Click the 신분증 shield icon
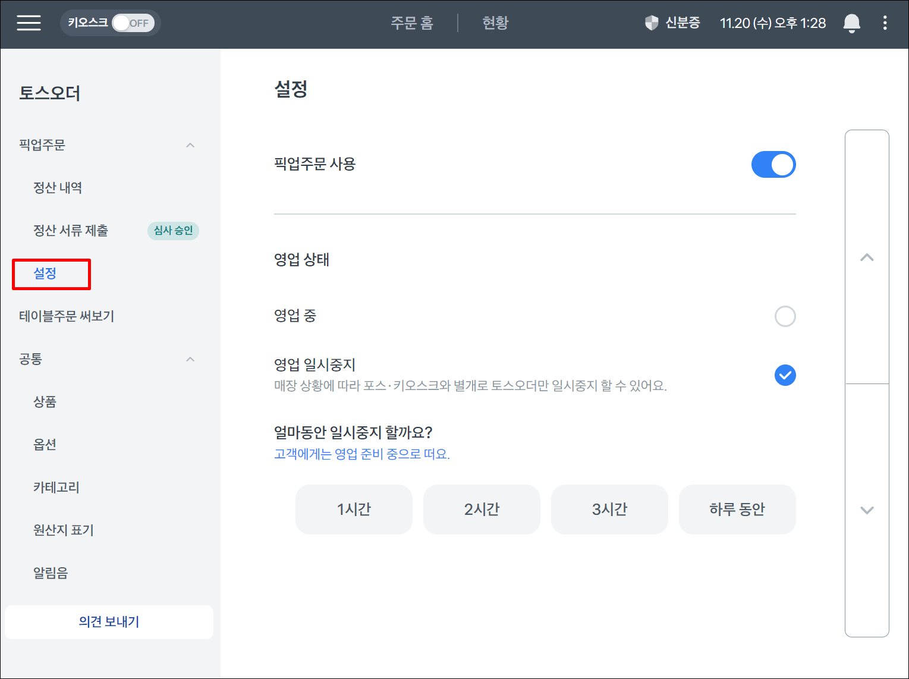 pos(652,23)
